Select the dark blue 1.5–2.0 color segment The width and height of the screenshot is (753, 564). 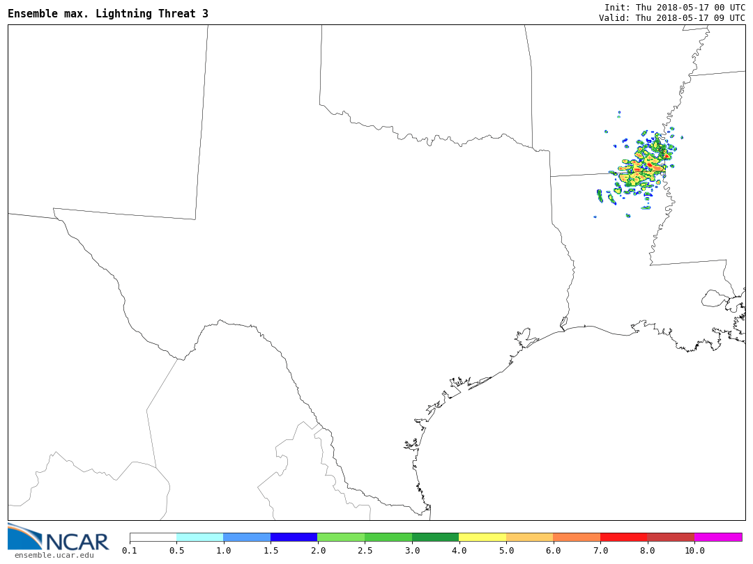click(294, 537)
